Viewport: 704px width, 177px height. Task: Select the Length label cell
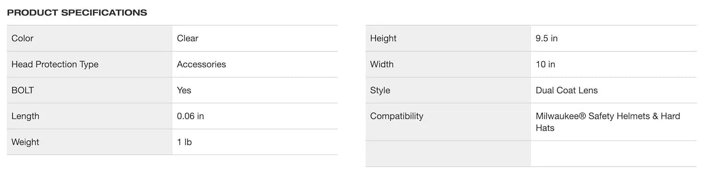coord(90,116)
